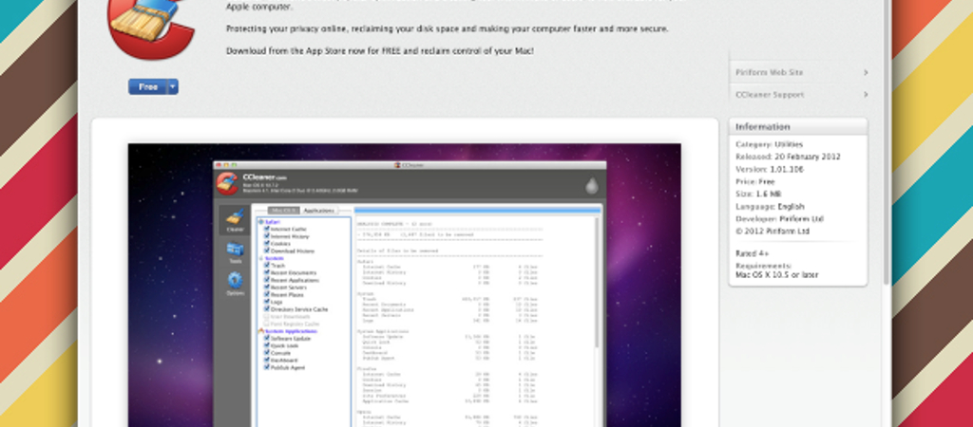Toggle the Logs checkbox in the preview
Screen dimensions: 973x427
tap(267, 302)
